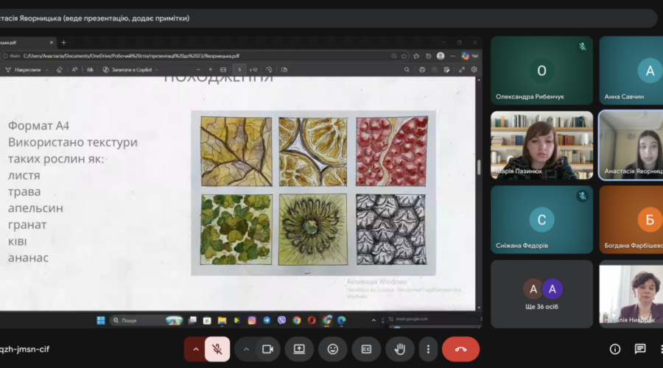The height and width of the screenshot is (368, 663).
Task: Open File Explorer from the taskbar
Action: coord(222,320)
